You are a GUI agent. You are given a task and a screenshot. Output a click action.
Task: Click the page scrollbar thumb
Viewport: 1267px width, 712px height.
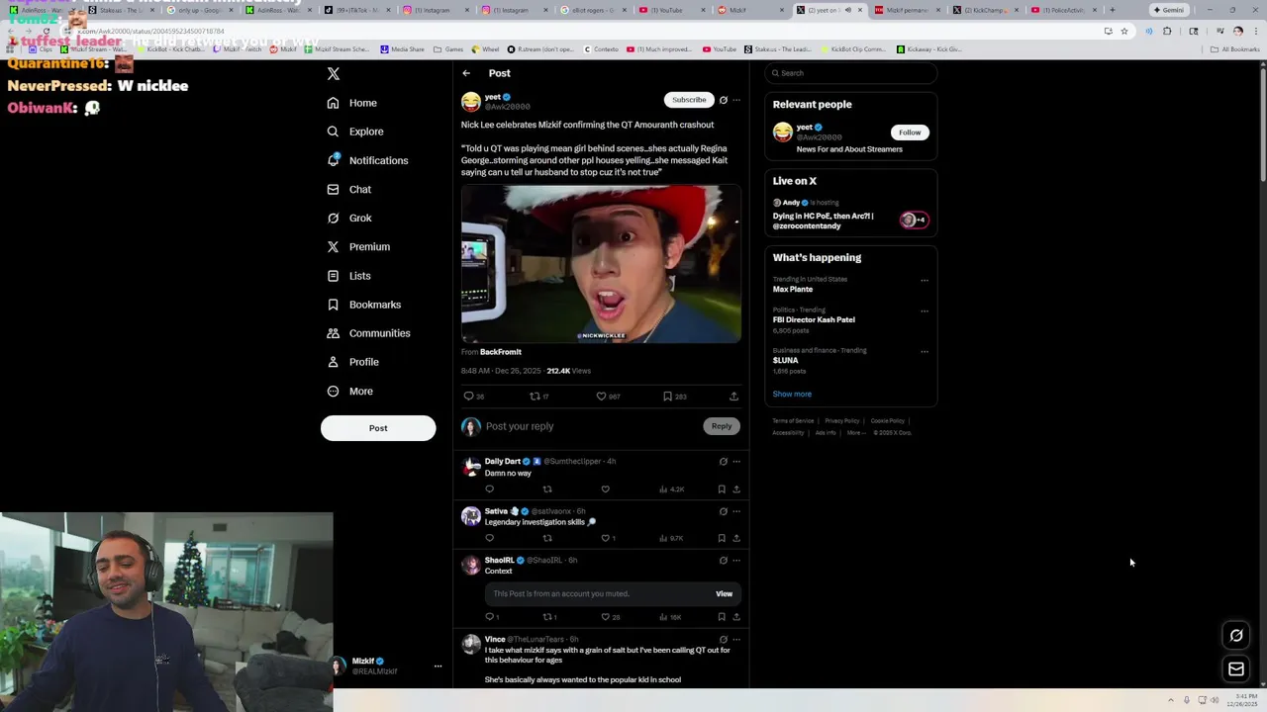pyautogui.click(x=1262, y=124)
